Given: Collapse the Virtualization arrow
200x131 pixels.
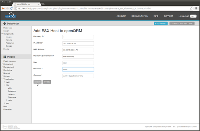Looking at the screenshot, I should tap(2, 79).
